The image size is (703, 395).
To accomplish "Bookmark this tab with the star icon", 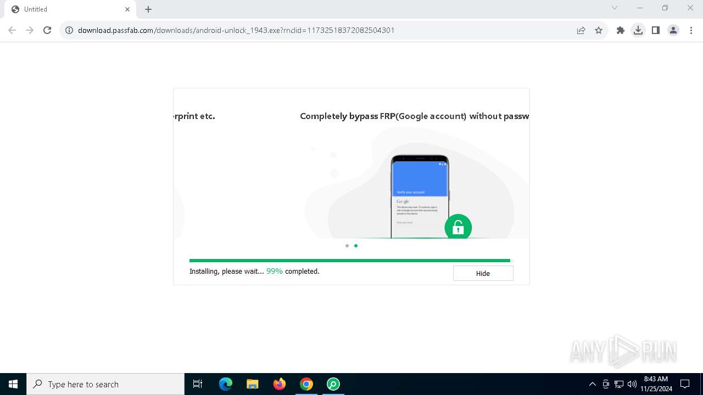I will [x=599, y=30].
